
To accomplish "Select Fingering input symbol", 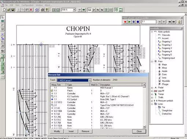I will [x=168, y=58].
